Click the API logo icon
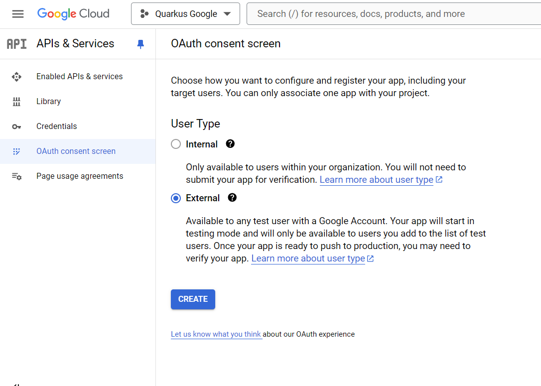541x386 pixels. [x=16, y=44]
